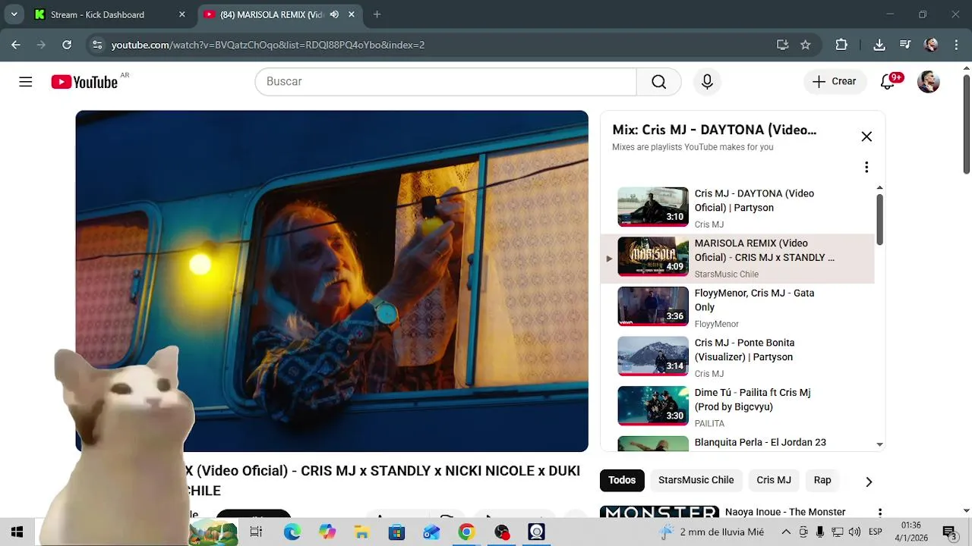
Task: Open Task View on the taskbar
Action: (x=256, y=532)
